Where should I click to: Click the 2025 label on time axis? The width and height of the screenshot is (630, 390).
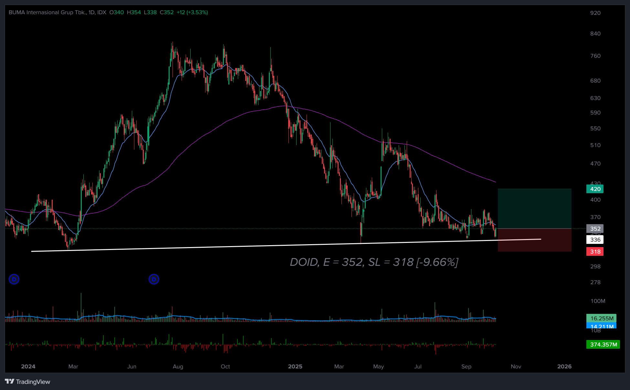pos(295,366)
